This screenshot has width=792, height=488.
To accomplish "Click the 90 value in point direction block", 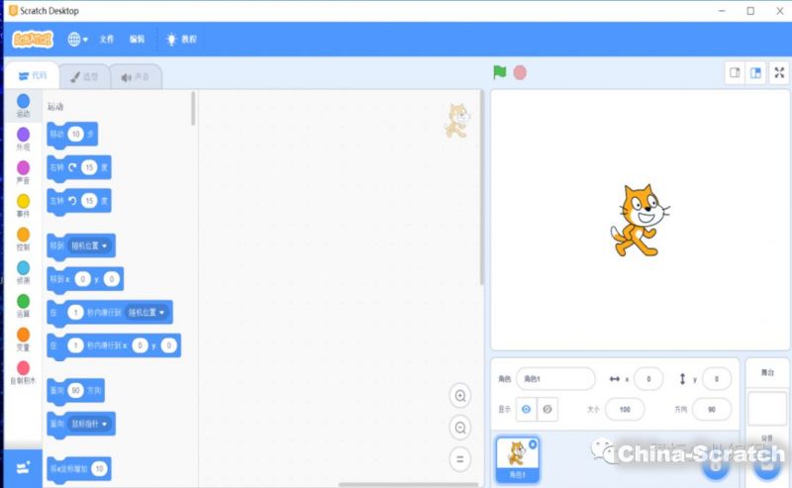I will pos(76,391).
